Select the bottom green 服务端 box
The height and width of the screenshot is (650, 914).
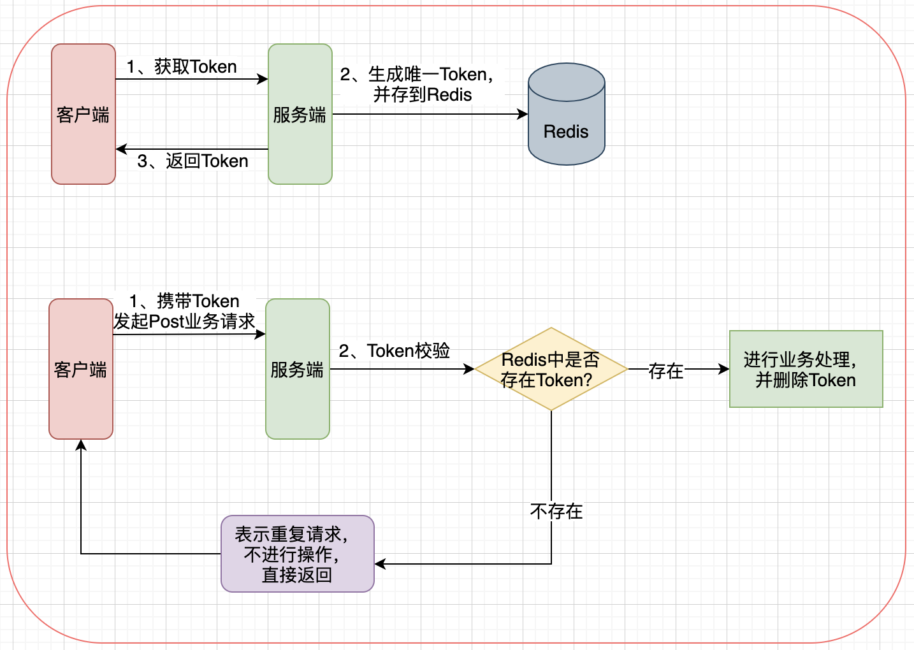(x=298, y=369)
